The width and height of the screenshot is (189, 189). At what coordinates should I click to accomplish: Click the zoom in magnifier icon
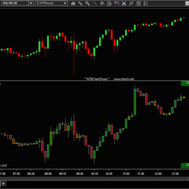pos(88,3)
